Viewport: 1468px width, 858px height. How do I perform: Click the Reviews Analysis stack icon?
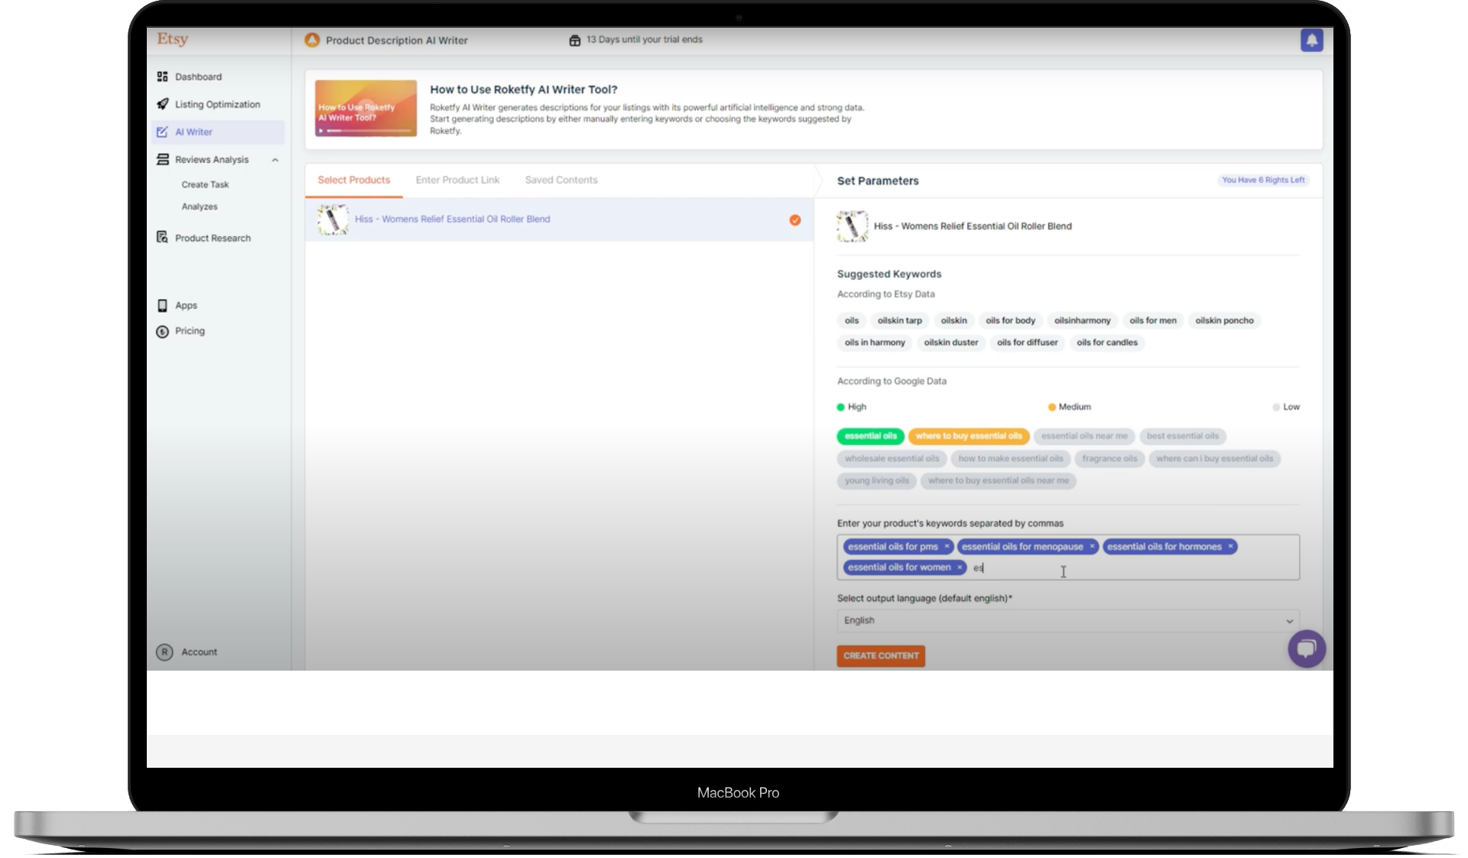click(x=162, y=159)
